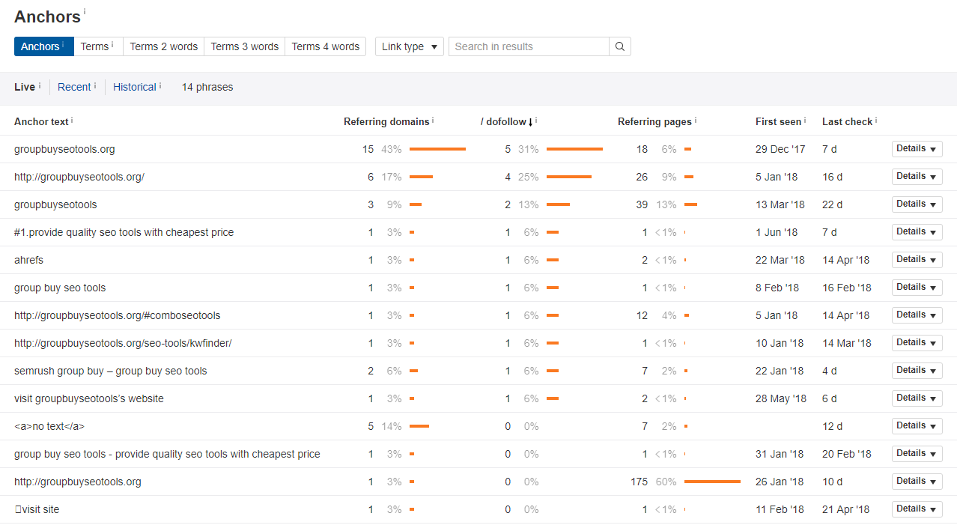Click info icon beside Anchor text header
The image size is (957, 528).
tap(72, 120)
